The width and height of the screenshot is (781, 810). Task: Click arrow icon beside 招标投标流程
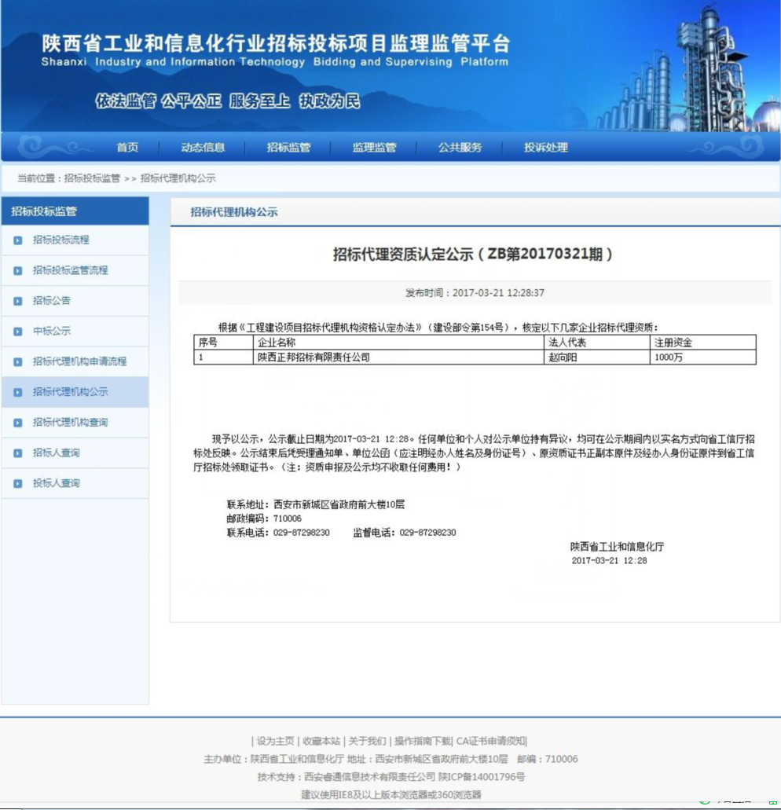[x=18, y=240]
